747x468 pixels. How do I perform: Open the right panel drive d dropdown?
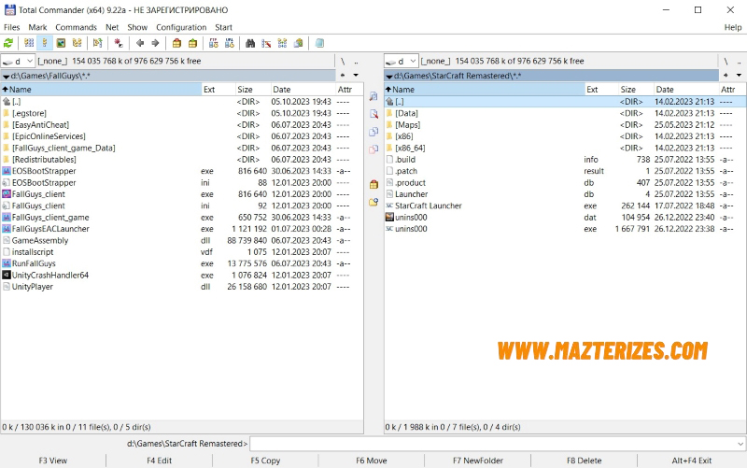[402, 61]
